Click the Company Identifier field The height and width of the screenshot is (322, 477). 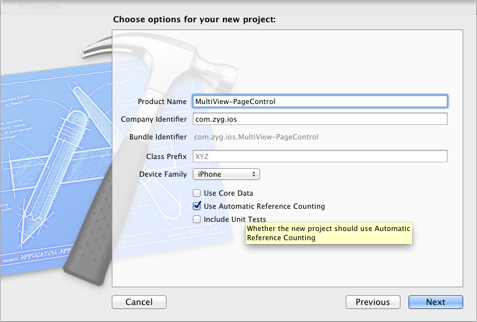tap(320, 119)
